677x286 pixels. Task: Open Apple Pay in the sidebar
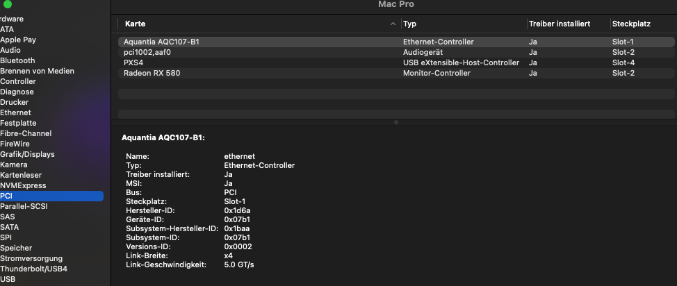17,40
